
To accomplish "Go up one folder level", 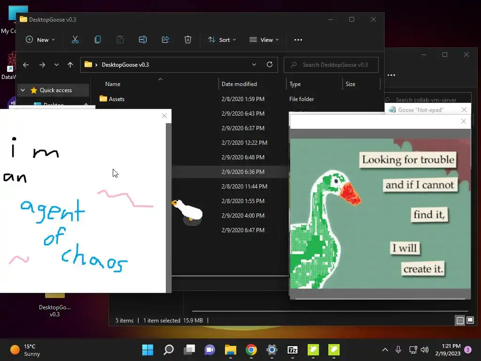I will coord(70,65).
